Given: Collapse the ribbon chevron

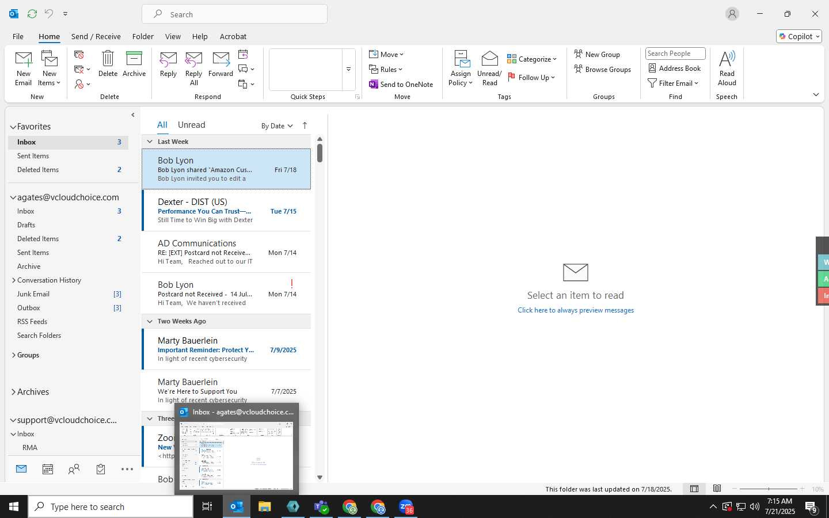Looking at the screenshot, I should (816, 94).
